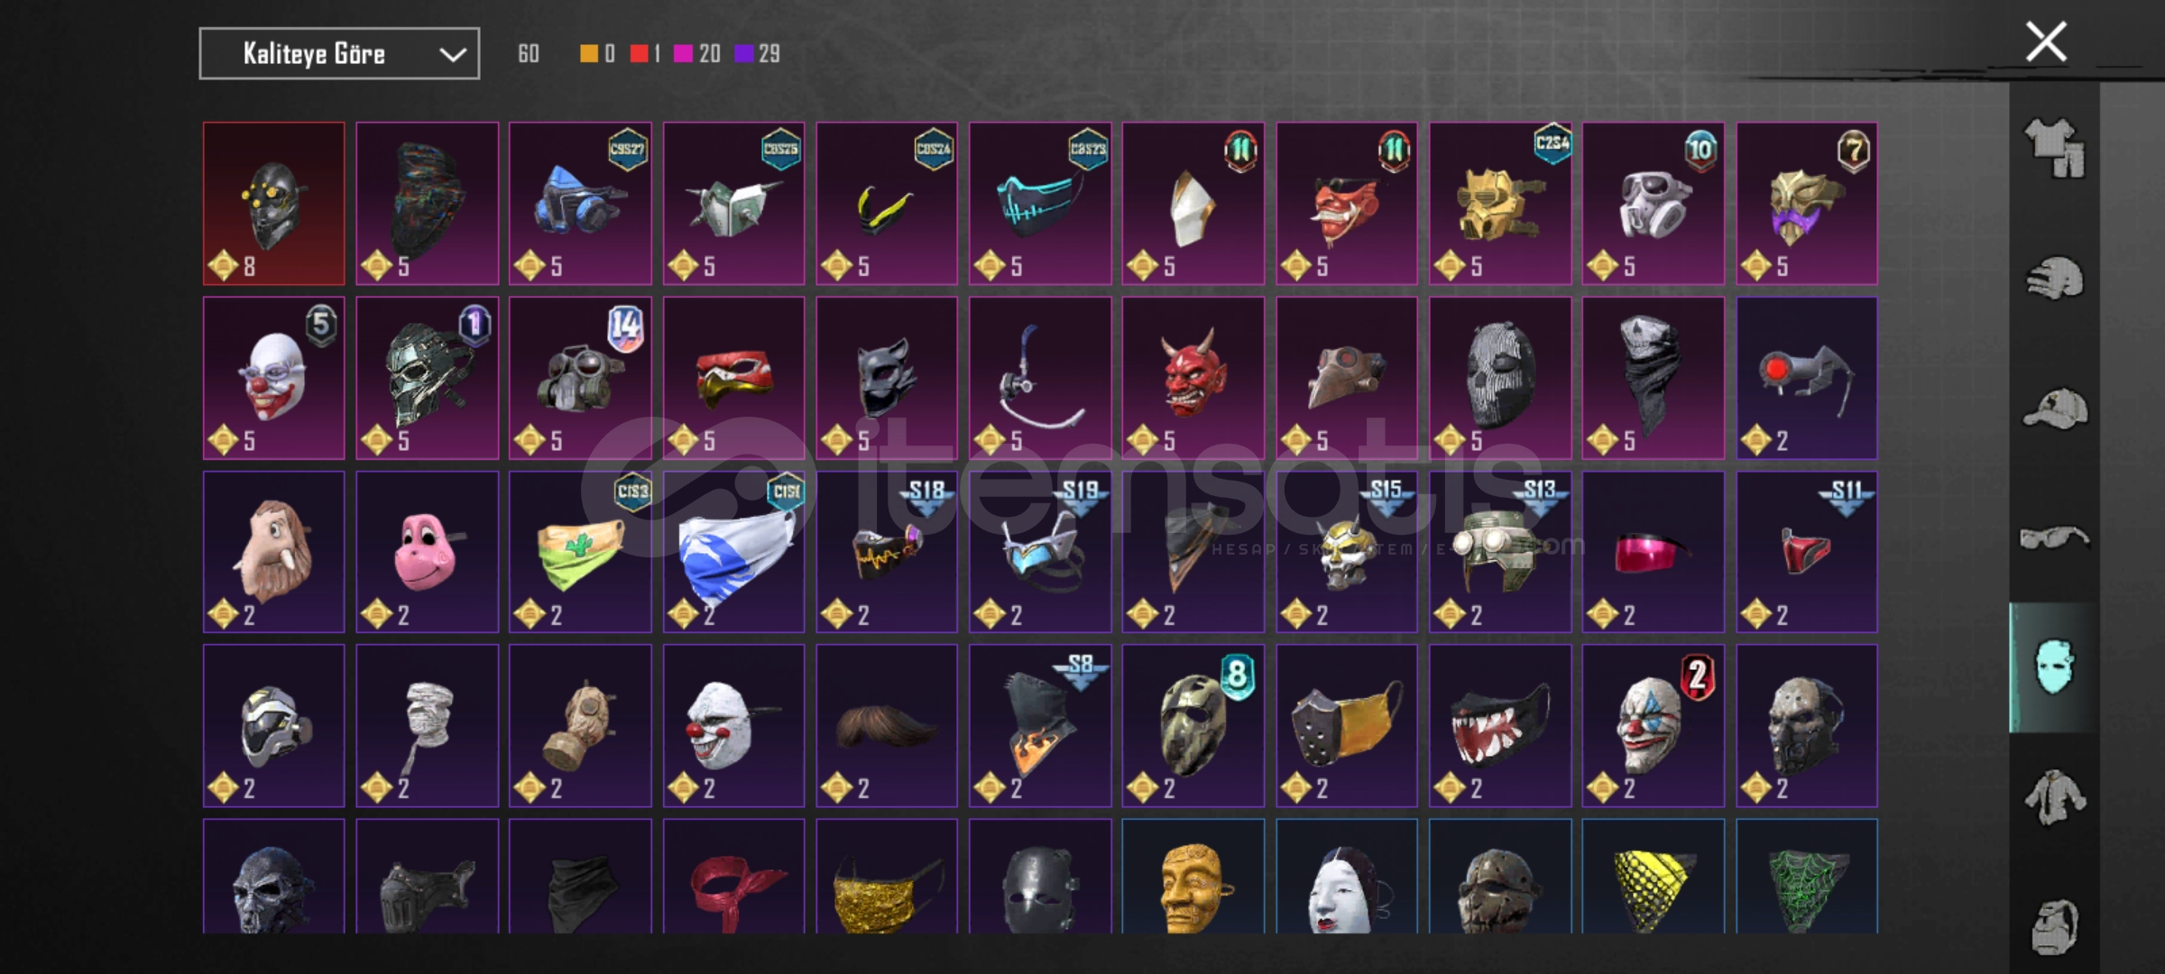Click the dropdown chevron arrow
This screenshot has height=974, width=2165.
click(452, 55)
